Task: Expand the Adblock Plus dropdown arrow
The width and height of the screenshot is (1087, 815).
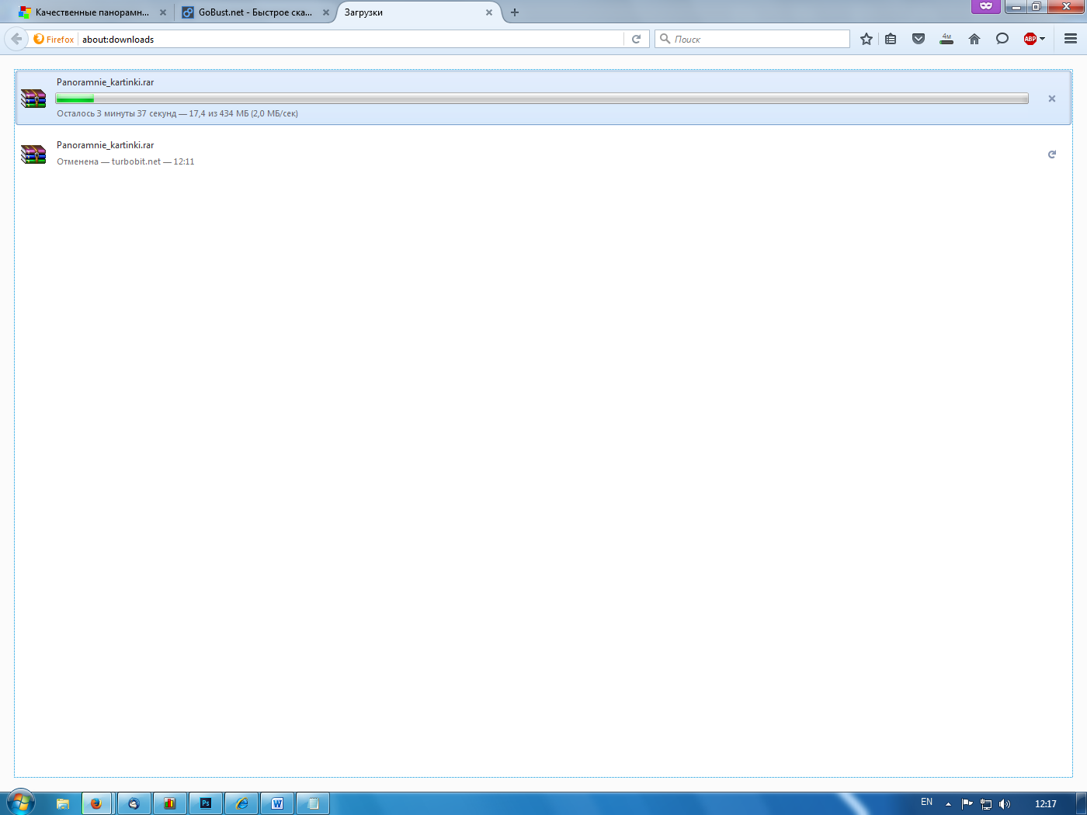Action: click(1043, 39)
